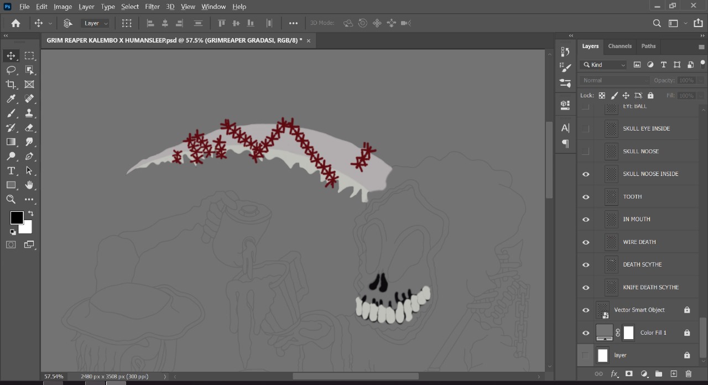708x385 pixels.
Task: Select the Dodge tool
Action: pos(11,157)
